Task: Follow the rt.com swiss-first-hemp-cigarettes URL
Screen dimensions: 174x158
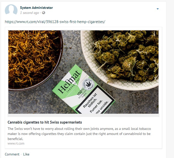Action: pyautogui.click(x=55, y=22)
